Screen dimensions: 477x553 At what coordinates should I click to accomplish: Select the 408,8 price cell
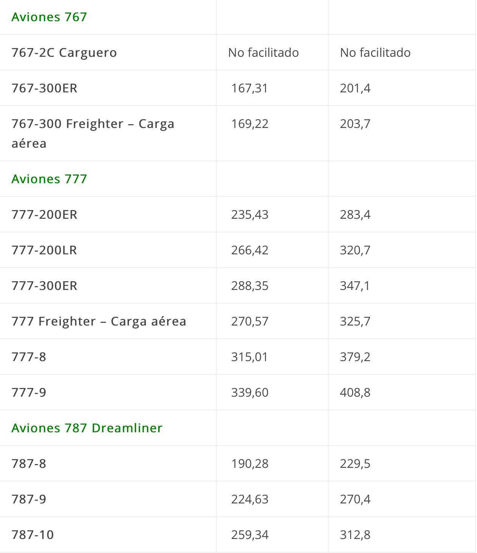(355, 393)
